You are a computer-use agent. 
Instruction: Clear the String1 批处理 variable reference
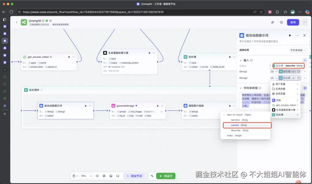(295, 72)
